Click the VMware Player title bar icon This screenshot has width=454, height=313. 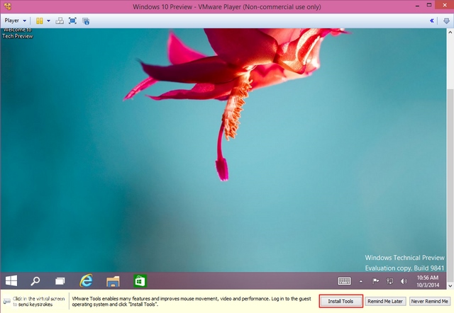[x=8, y=6]
